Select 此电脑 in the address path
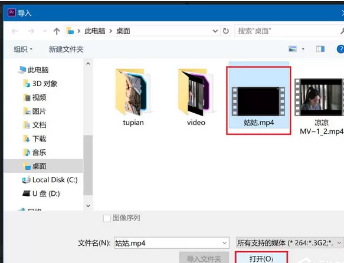The image size is (344, 263). tap(95, 31)
